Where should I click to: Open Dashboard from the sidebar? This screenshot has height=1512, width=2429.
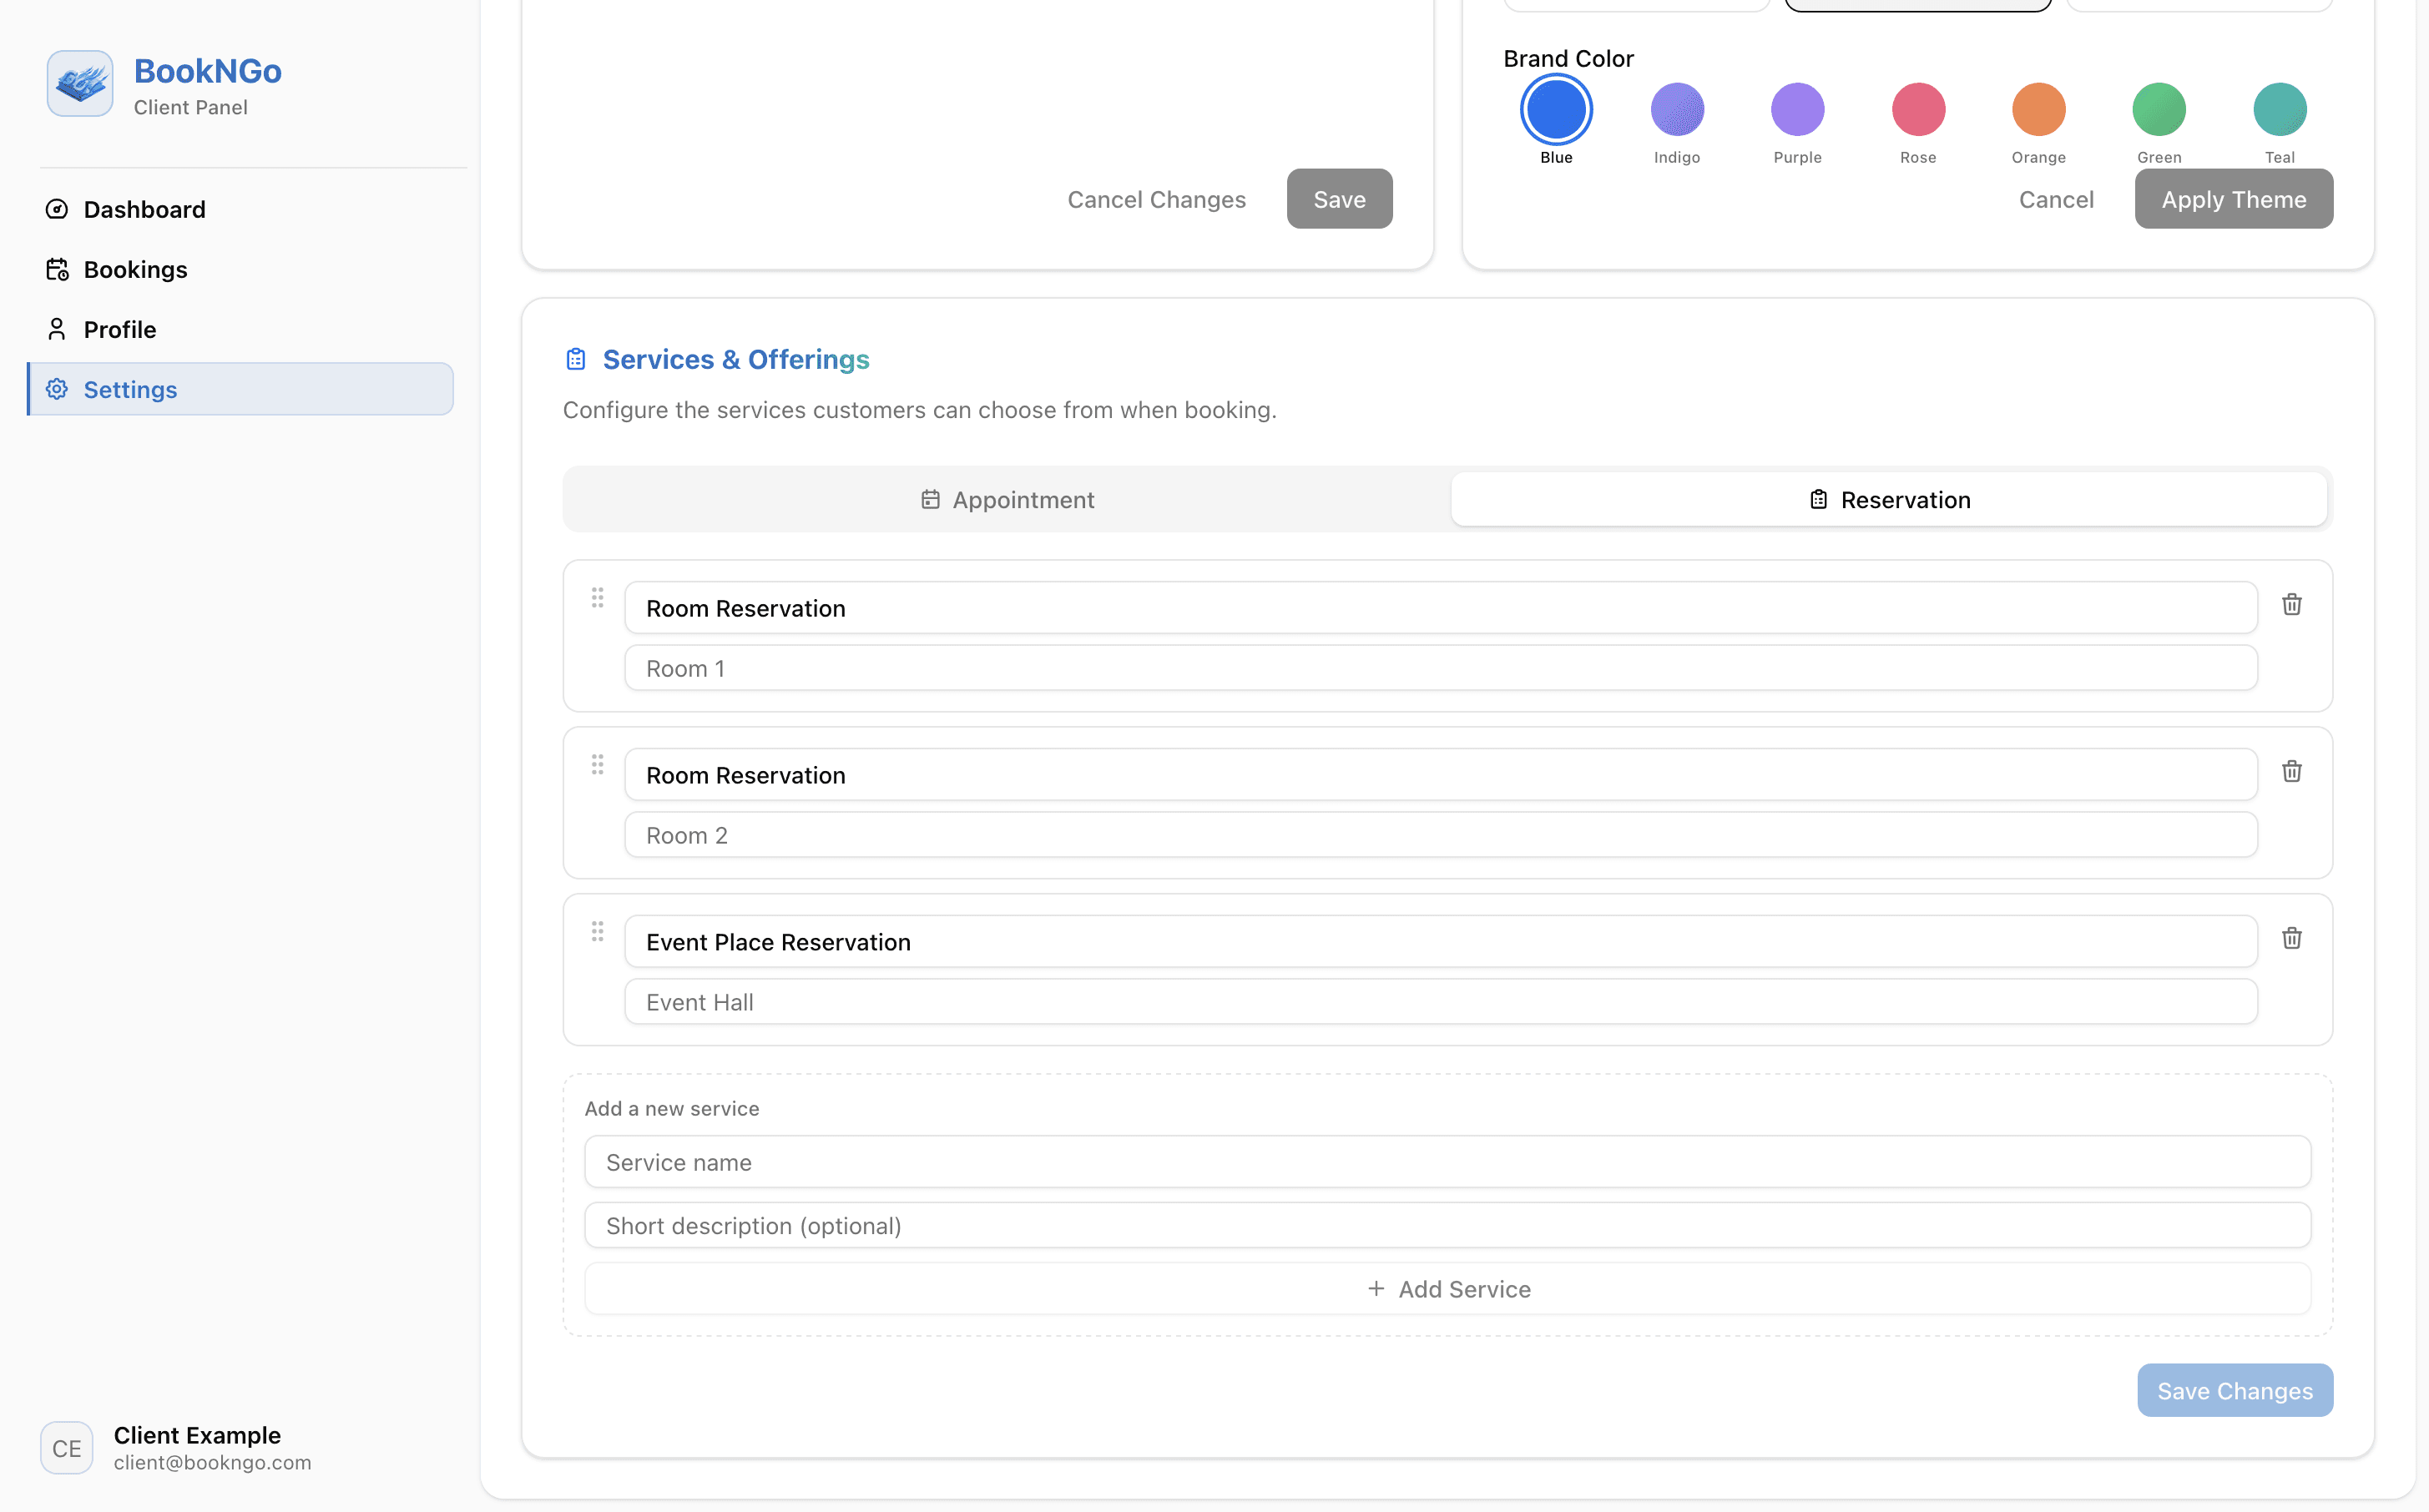pos(240,209)
